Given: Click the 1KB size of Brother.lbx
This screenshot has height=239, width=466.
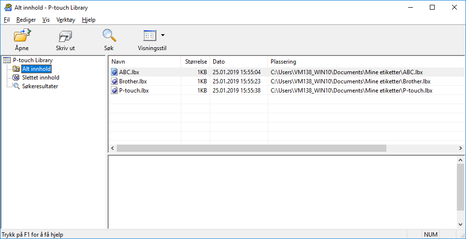Looking at the screenshot, I should [x=202, y=81].
